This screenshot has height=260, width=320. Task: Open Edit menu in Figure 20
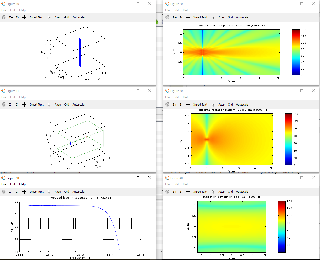(x=176, y=10)
